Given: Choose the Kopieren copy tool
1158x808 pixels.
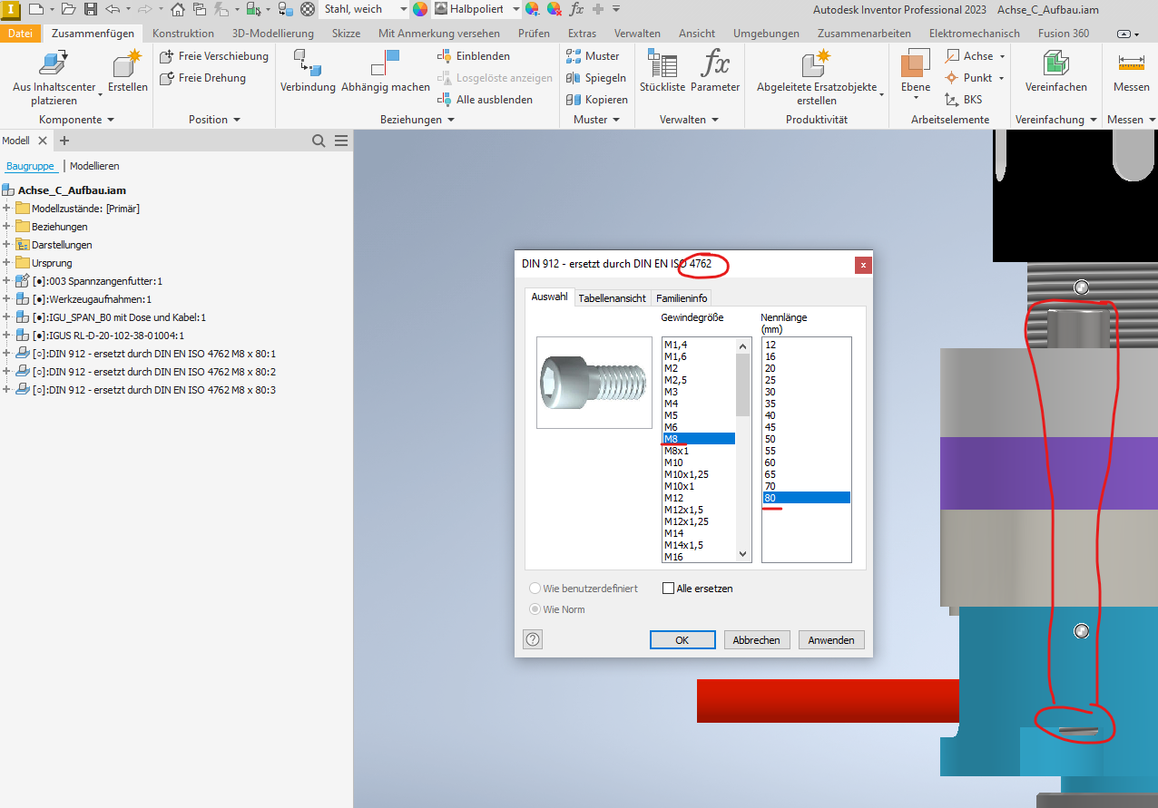Looking at the screenshot, I should 597,100.
